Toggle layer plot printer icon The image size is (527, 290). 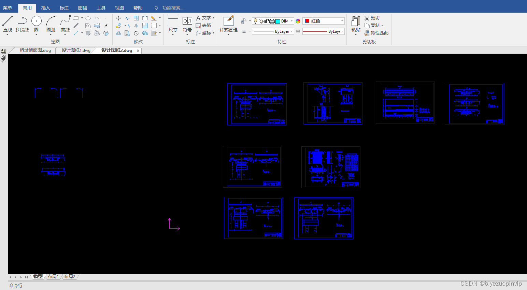pyautogui.click(x=272, y=21)
